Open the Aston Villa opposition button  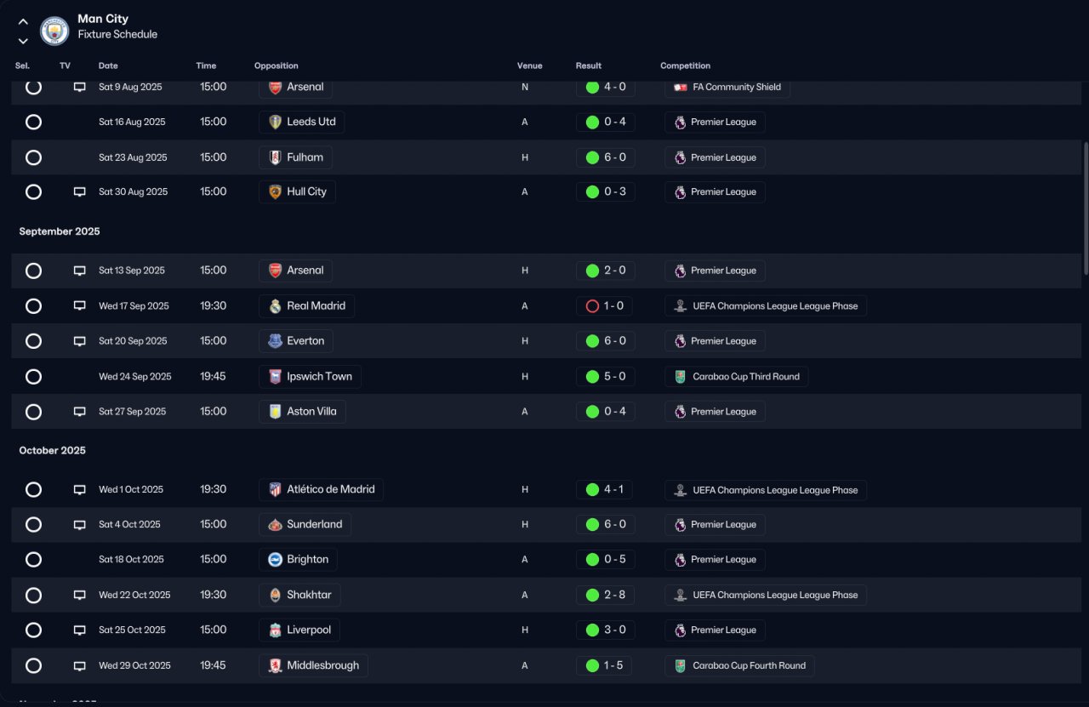(x=302, y=412)
